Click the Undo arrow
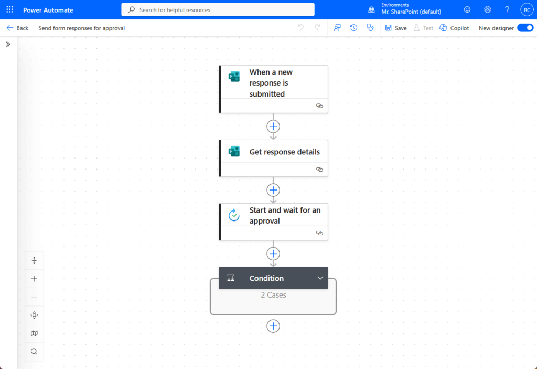Viewport: 537px width, 369px height. pos(300,28)
